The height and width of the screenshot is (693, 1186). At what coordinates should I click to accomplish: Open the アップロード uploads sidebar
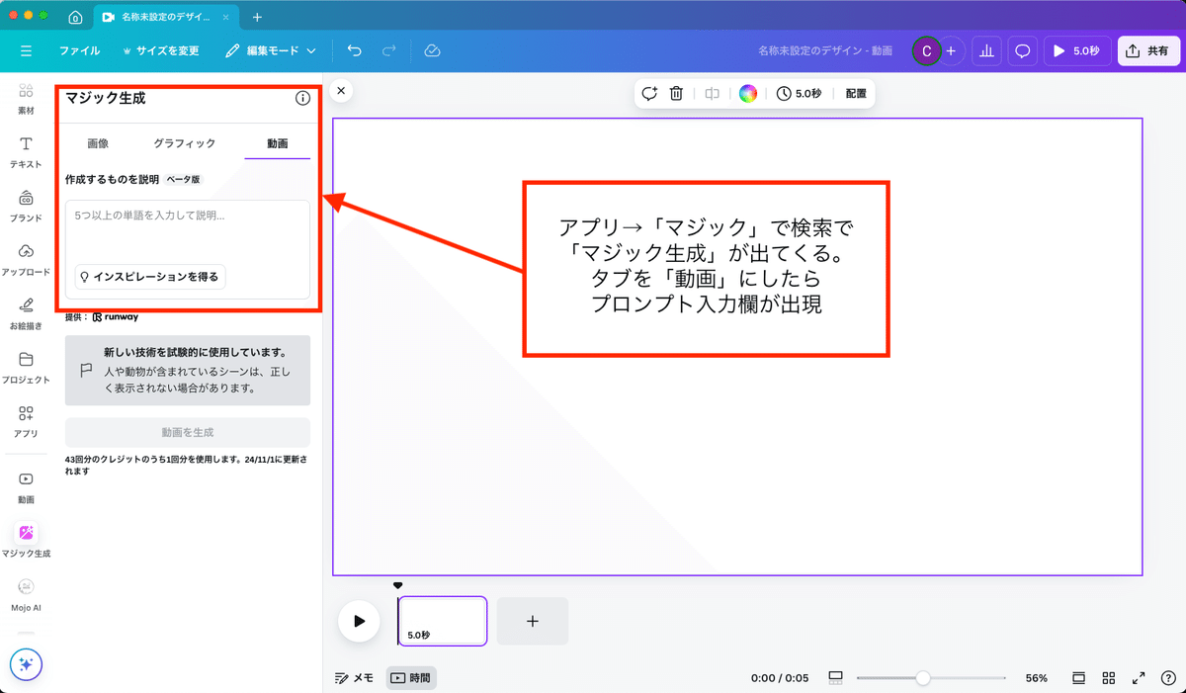point(27,260)
